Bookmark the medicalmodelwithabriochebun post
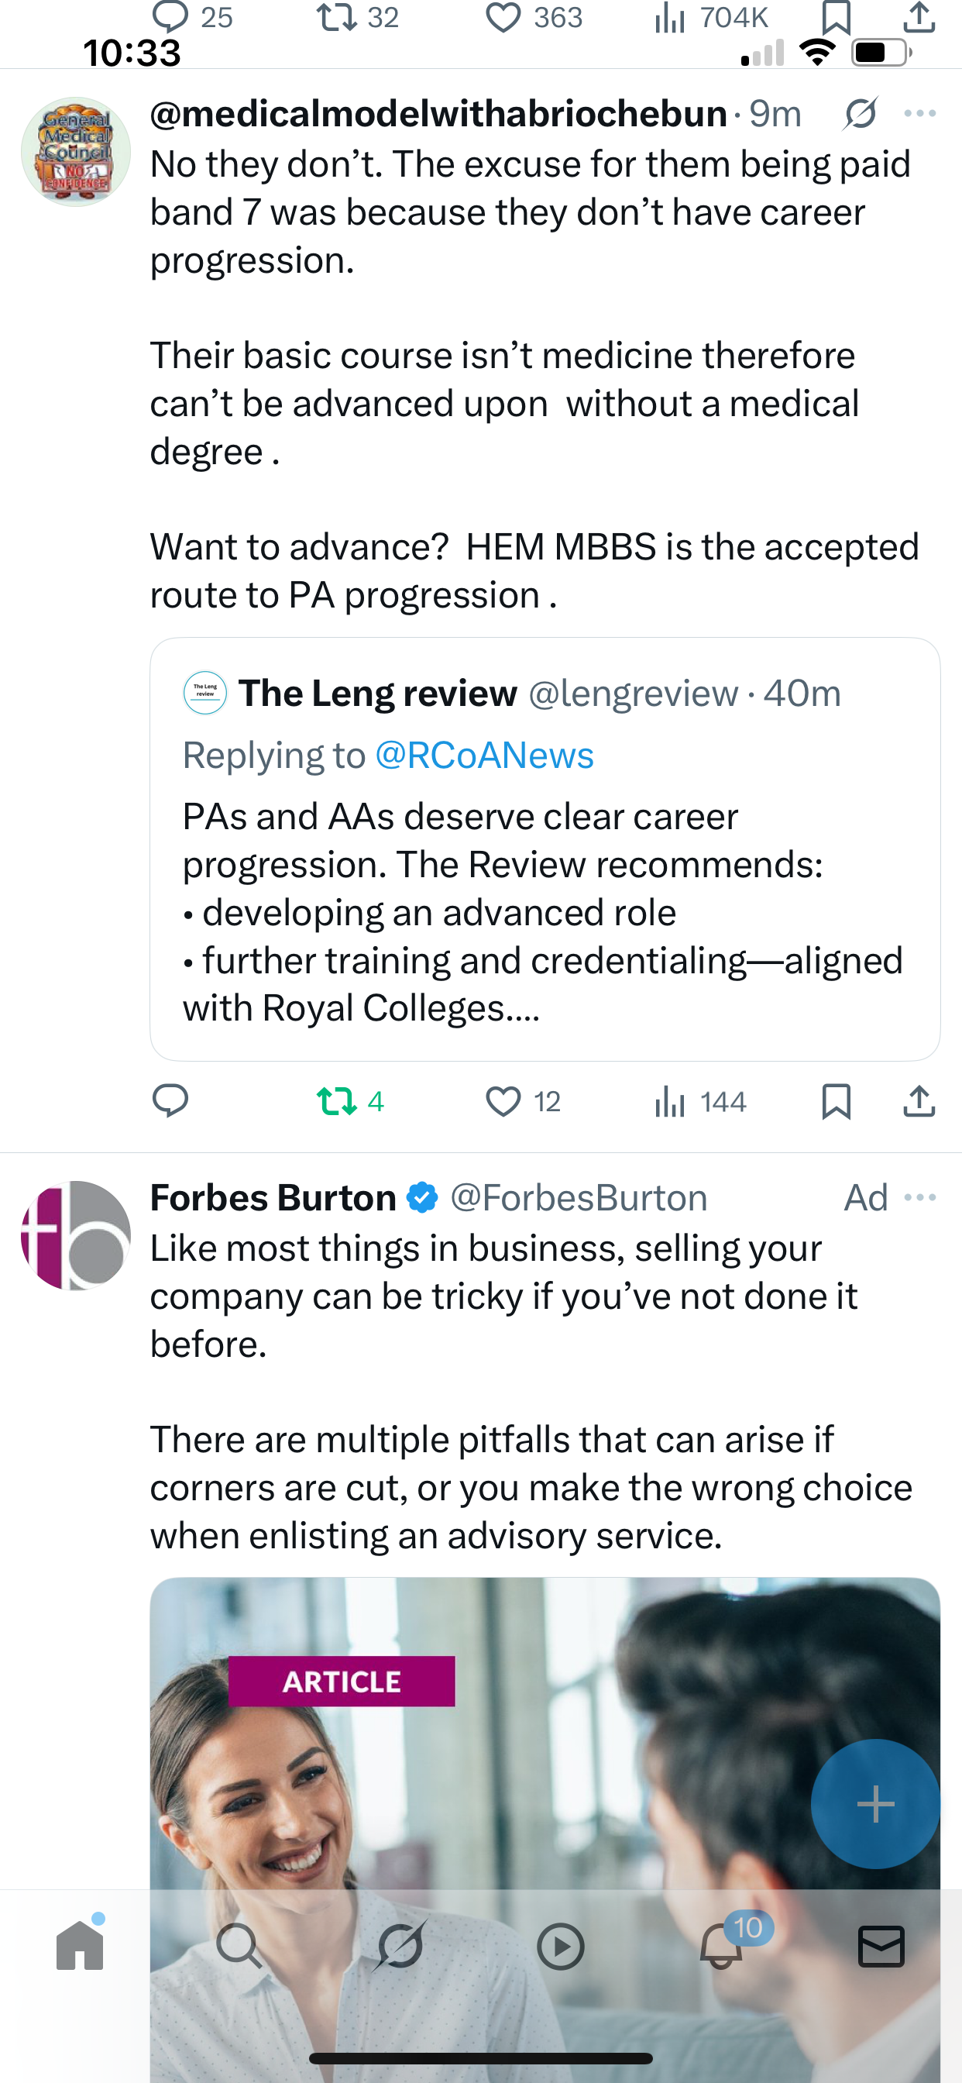This screenshot has width=962, height=2083. [836, 1101]
